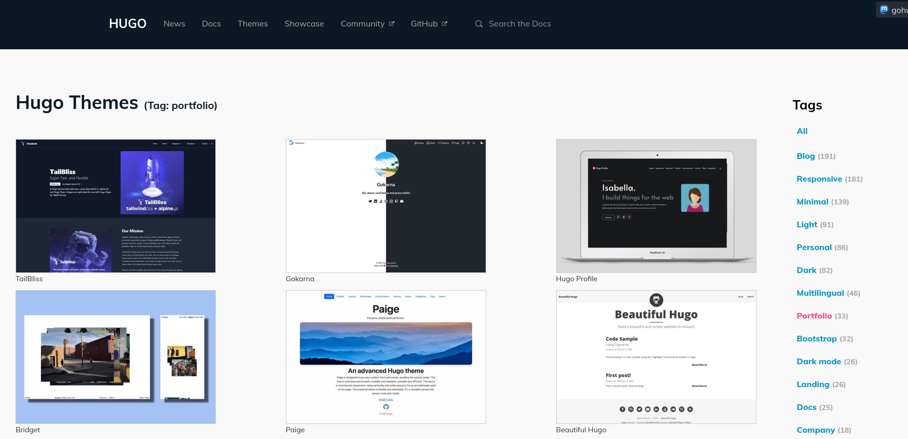This screenshot has height=439, width=908.
Task: Filter themes by Blog tag
Action: 806,156
